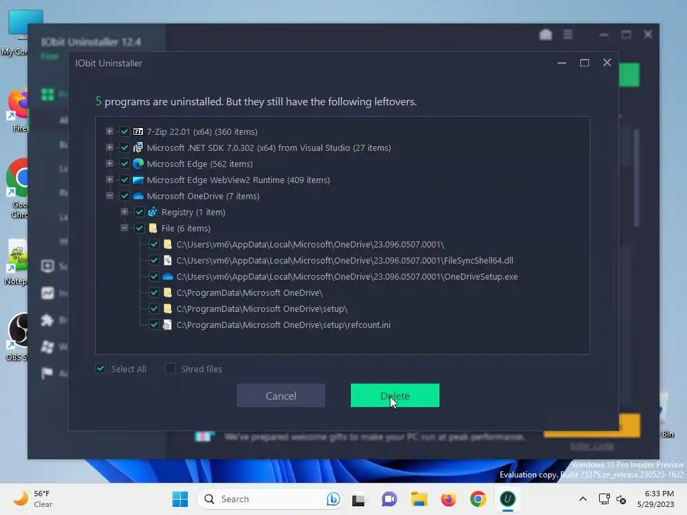Click the OneDriveSetup.exe cloud icon
The height and width of the screenshot is (515, 687).
click(167, 277)
